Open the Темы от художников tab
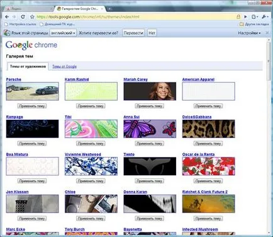Image resolution: width=273 pixels, height=237 pixels. pyautogui.click(x=28, y=66)
